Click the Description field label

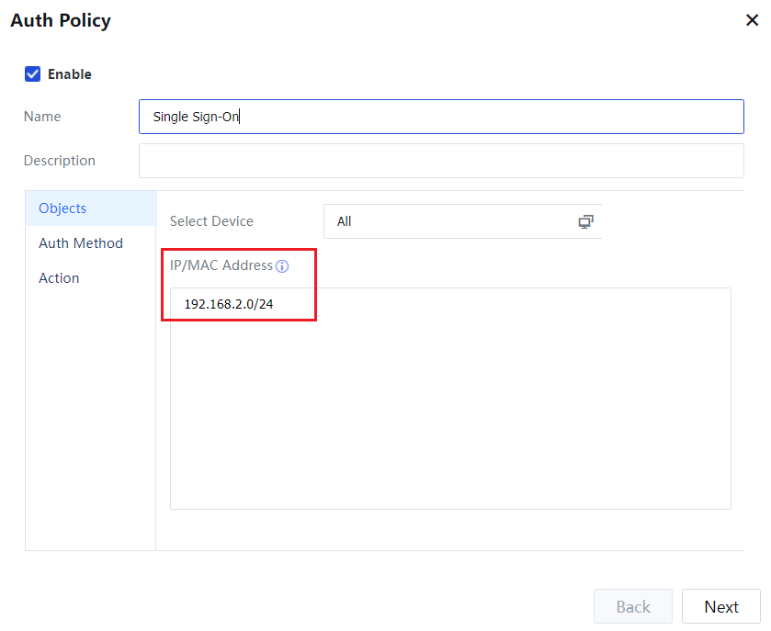click(60, 161)
